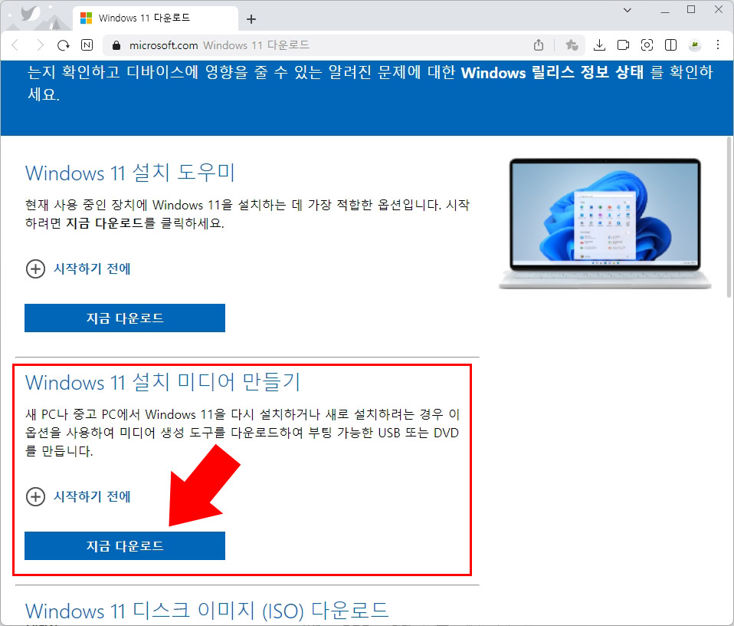Click inside the address bar
Image resolution: width=734 pixels, height=626 pixels.
coord(306,45)
